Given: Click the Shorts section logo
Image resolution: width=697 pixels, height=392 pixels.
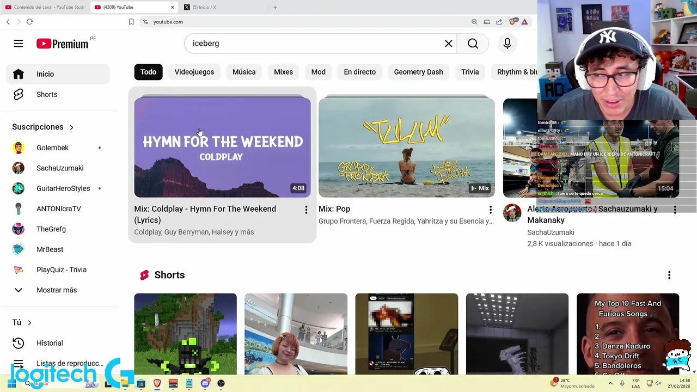Looking at the screenshot, I should coord(144,275).
